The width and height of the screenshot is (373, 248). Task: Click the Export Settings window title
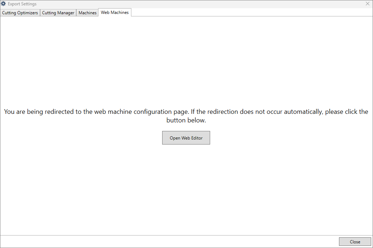coord(22,4)
